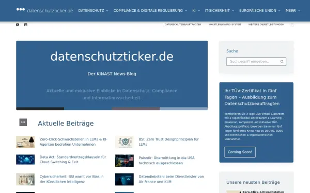Expand the IT-Sicherheit menu chevron
Viewport: 310px width, 193px height.
click(233, 11)
